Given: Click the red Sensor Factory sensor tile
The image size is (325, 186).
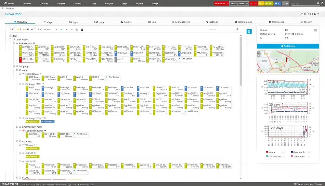Looking at the screenshot, I should click(x=27, y=60).
